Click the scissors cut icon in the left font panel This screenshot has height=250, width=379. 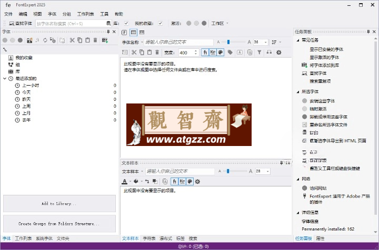pyautogui.click(x=72, y=40)
